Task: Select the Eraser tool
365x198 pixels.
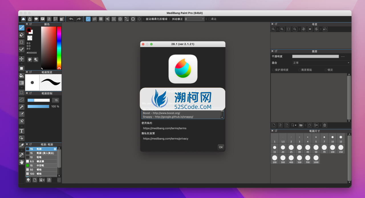Action: point(21,35)
